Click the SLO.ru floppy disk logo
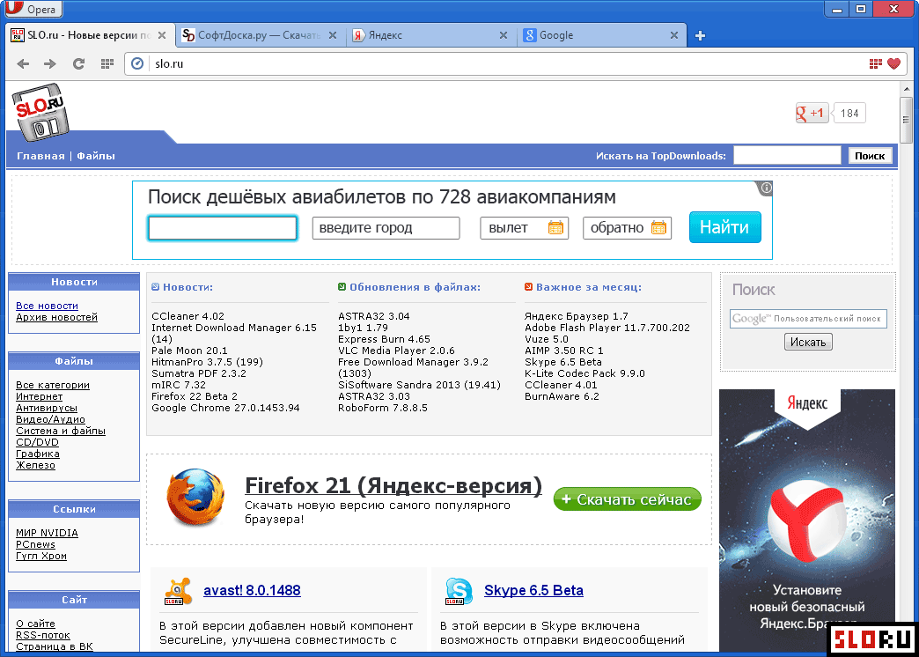 tap(40, 112)
